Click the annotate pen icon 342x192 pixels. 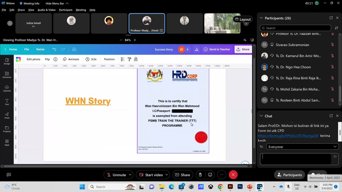(x=244, y=40)
